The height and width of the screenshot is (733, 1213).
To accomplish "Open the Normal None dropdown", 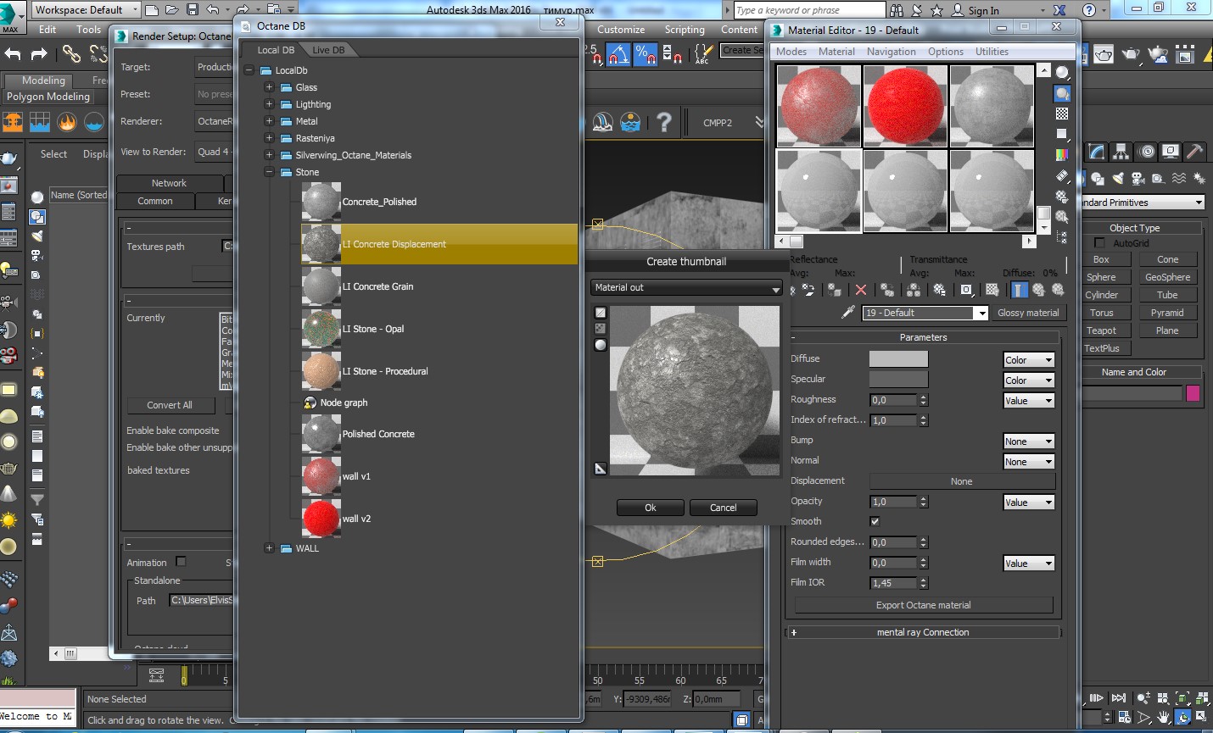I will pyautogui.click(x=1029, y=462).
